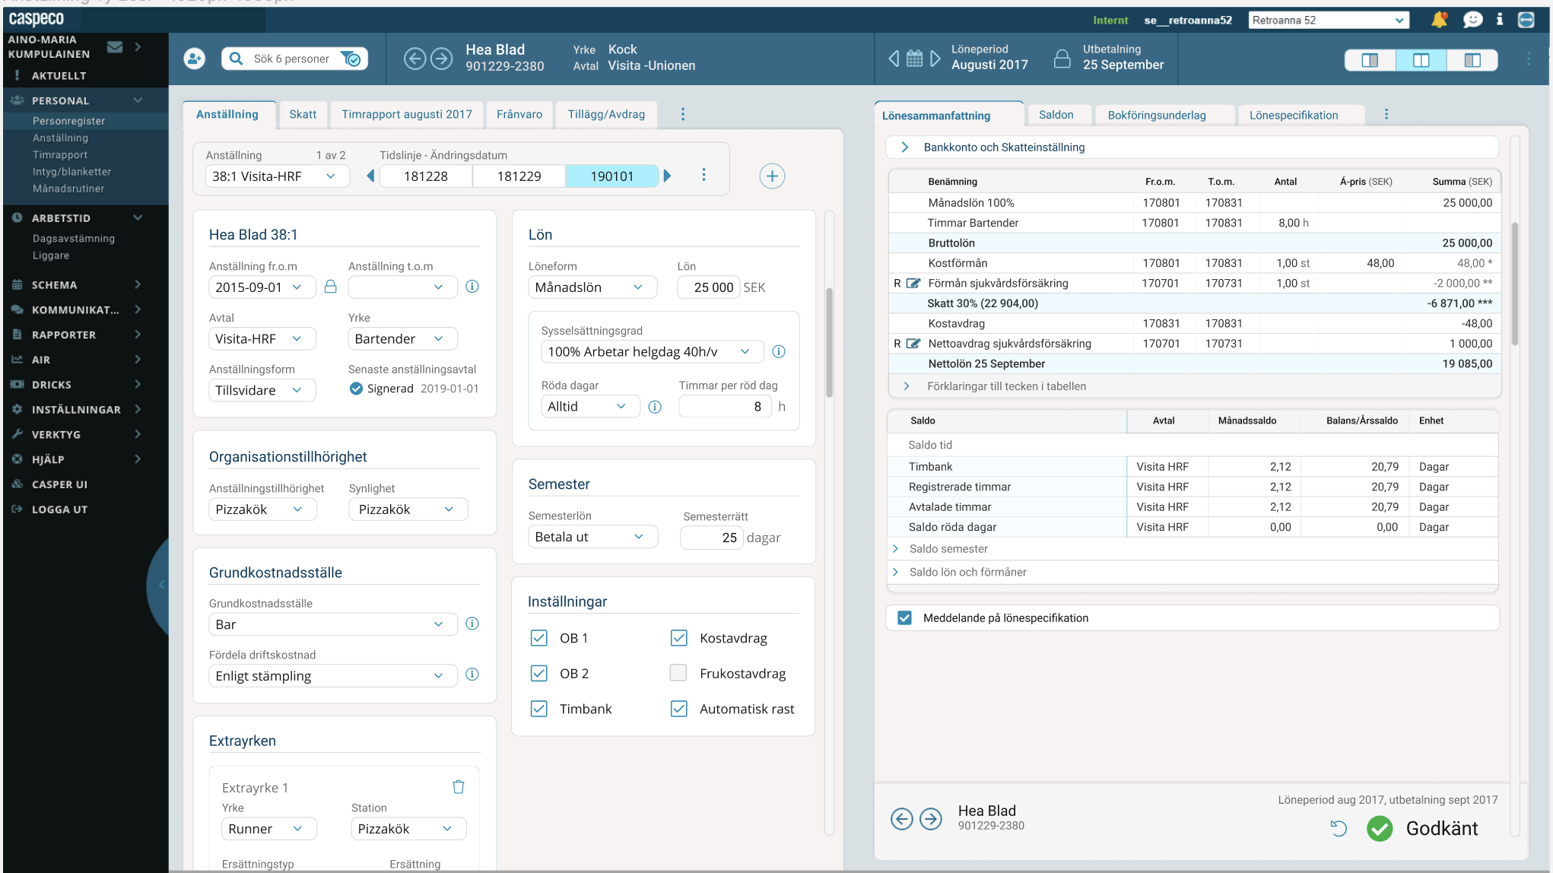Click the add person icon
This screenshot has width=1553, height=873.
click(x=195, y=59)
